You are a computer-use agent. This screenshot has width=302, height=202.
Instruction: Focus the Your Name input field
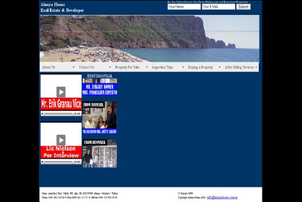coord(184,7)
